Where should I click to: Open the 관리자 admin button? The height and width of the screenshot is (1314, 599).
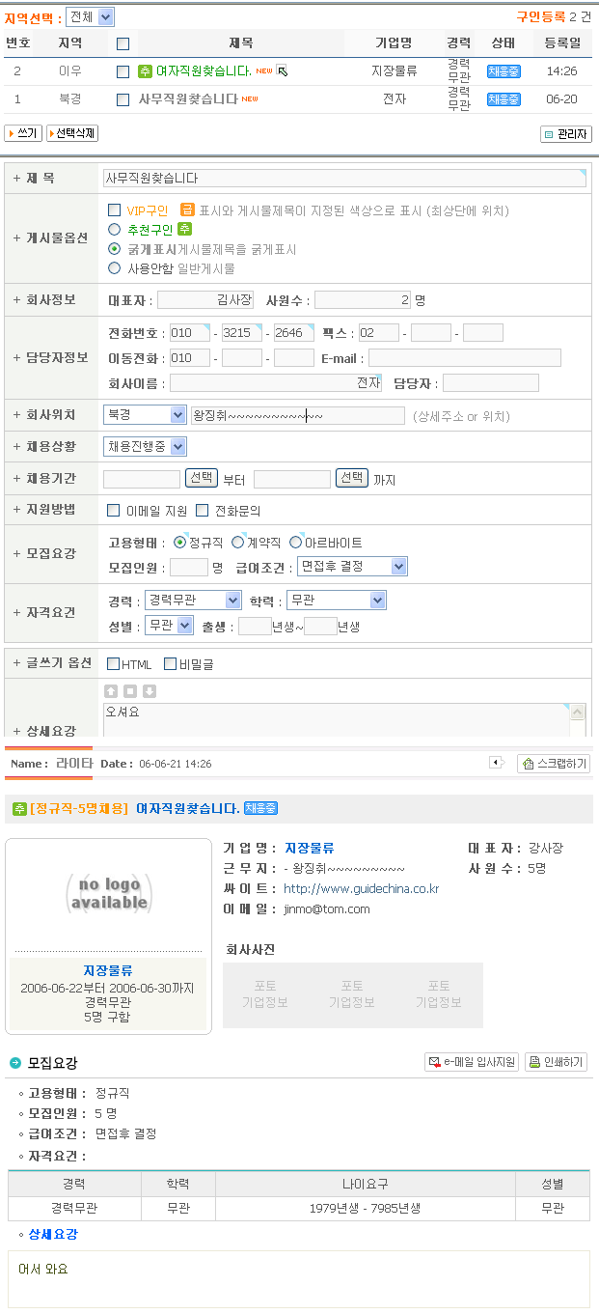coord(566,135)
